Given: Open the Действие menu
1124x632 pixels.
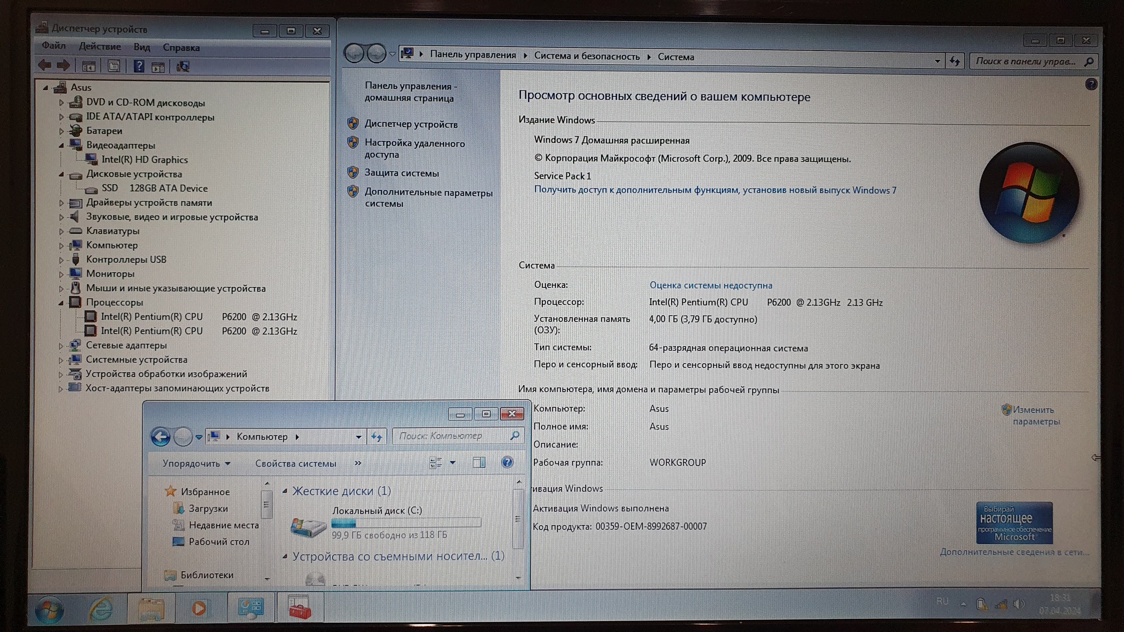Looking at the screenshot, I should [99, 47].
